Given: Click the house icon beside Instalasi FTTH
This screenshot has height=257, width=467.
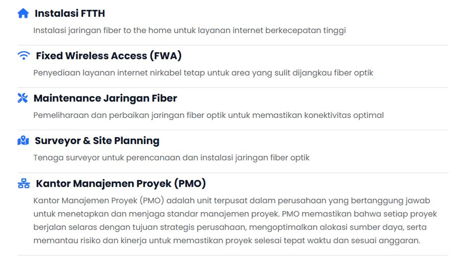Looking at the screenshot, I should pos(23,13).
